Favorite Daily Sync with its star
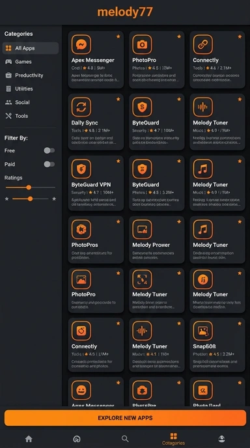250x448 pixels. tap(118, 99)
